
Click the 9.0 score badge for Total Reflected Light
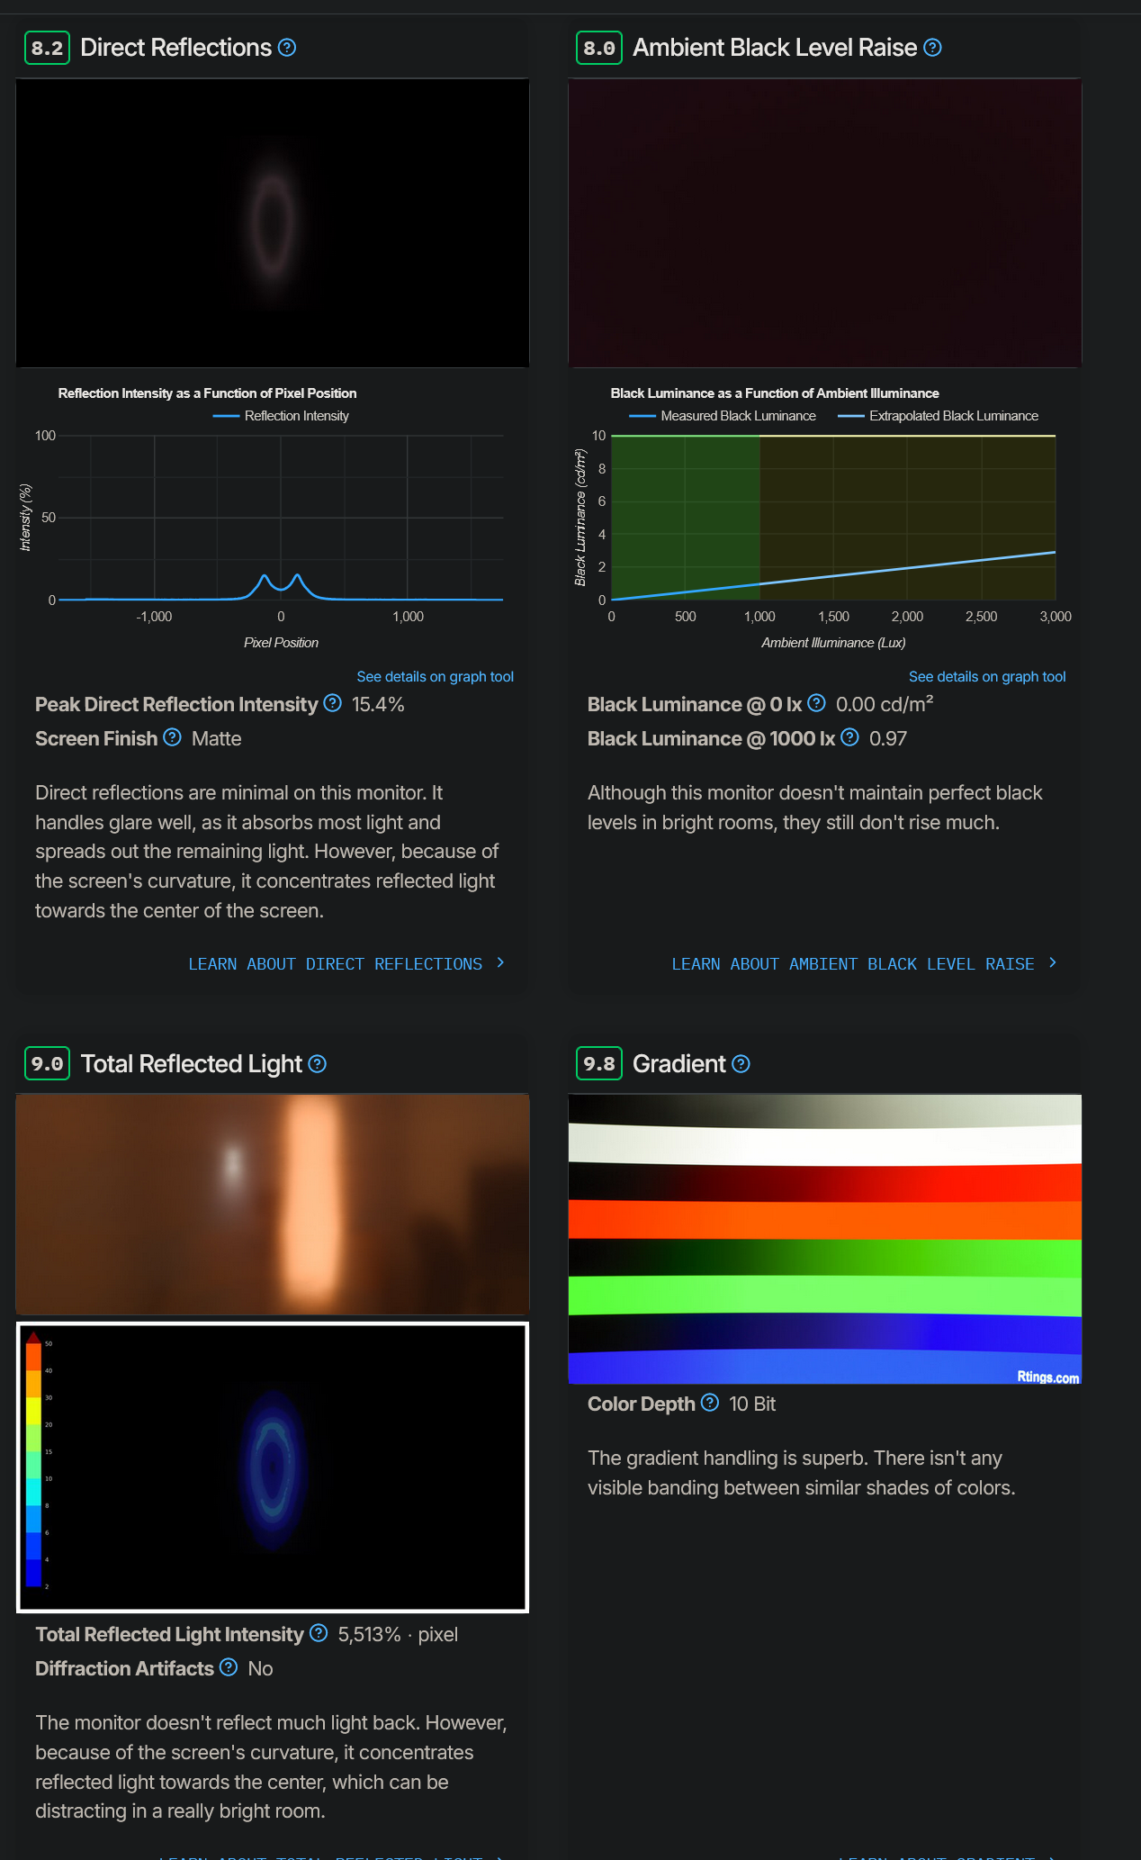(x=47, y=1064)
